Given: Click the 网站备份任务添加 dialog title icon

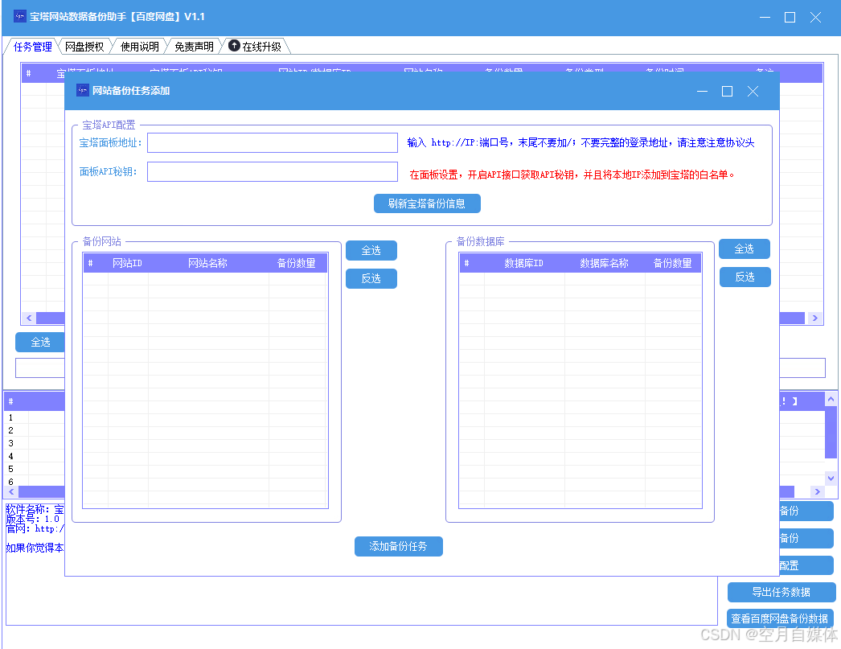Looking at the screenshot, I should [x=82, y=90].
